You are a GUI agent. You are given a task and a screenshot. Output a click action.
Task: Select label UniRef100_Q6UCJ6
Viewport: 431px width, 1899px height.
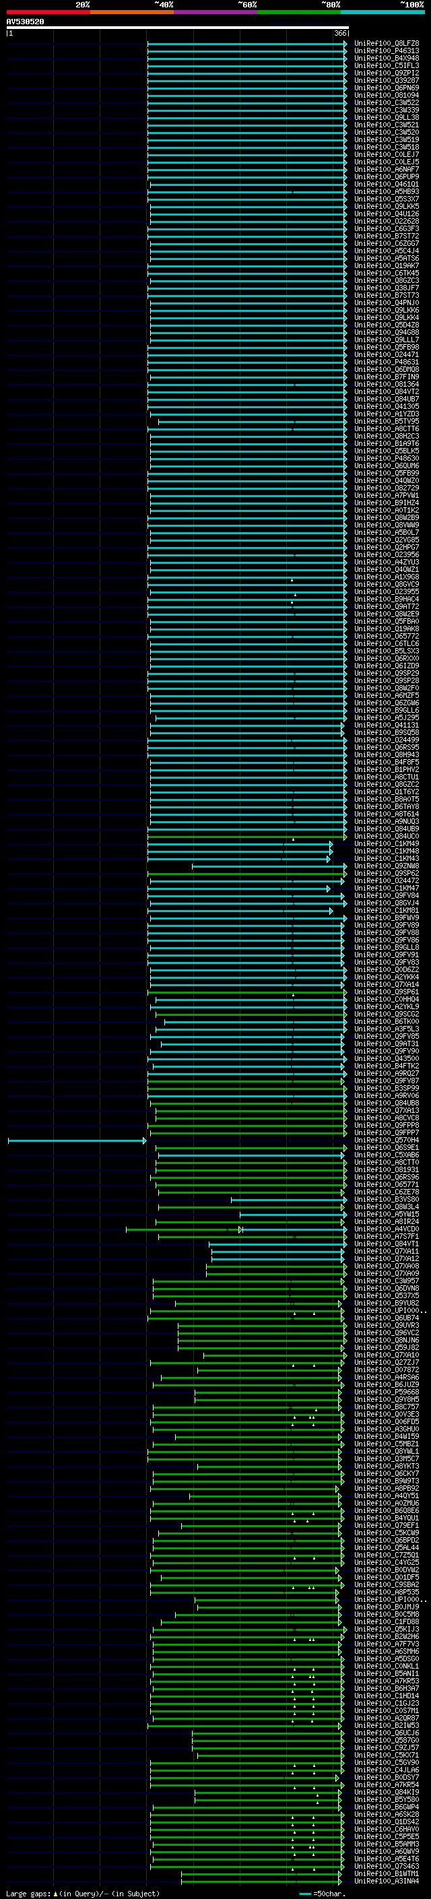[x=387, y=1733]
